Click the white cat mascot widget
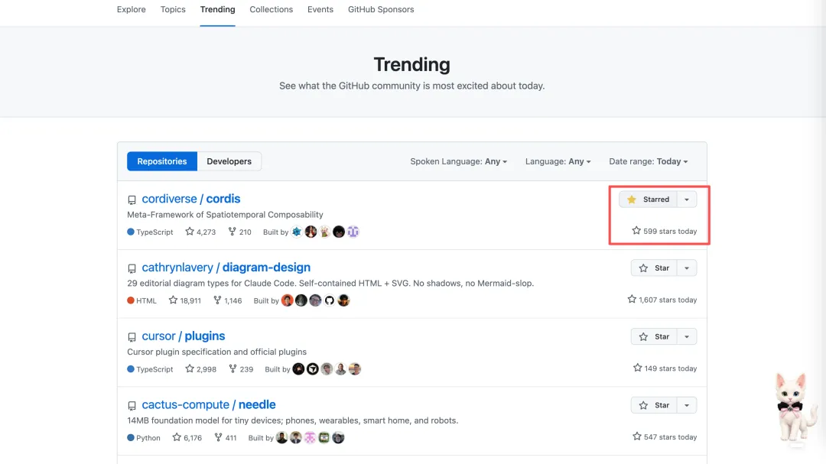The height and width of the screenshot is (464, 826). tap(795, 409)
